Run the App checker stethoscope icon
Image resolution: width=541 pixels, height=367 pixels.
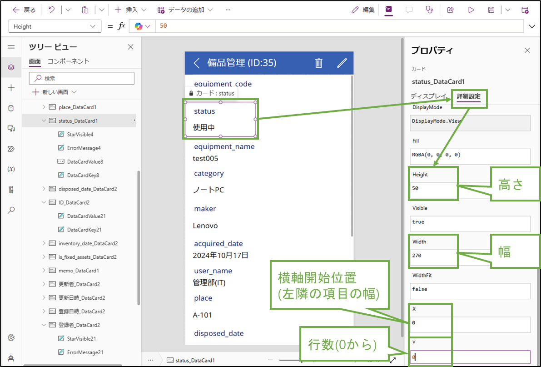click(429, 10)
